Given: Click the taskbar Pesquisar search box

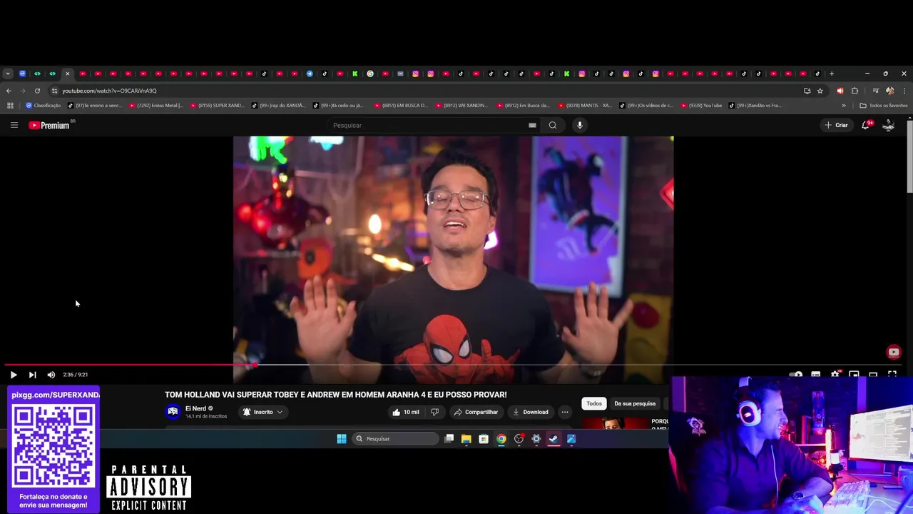Looking at the screenshot, I should coord(396,439).
